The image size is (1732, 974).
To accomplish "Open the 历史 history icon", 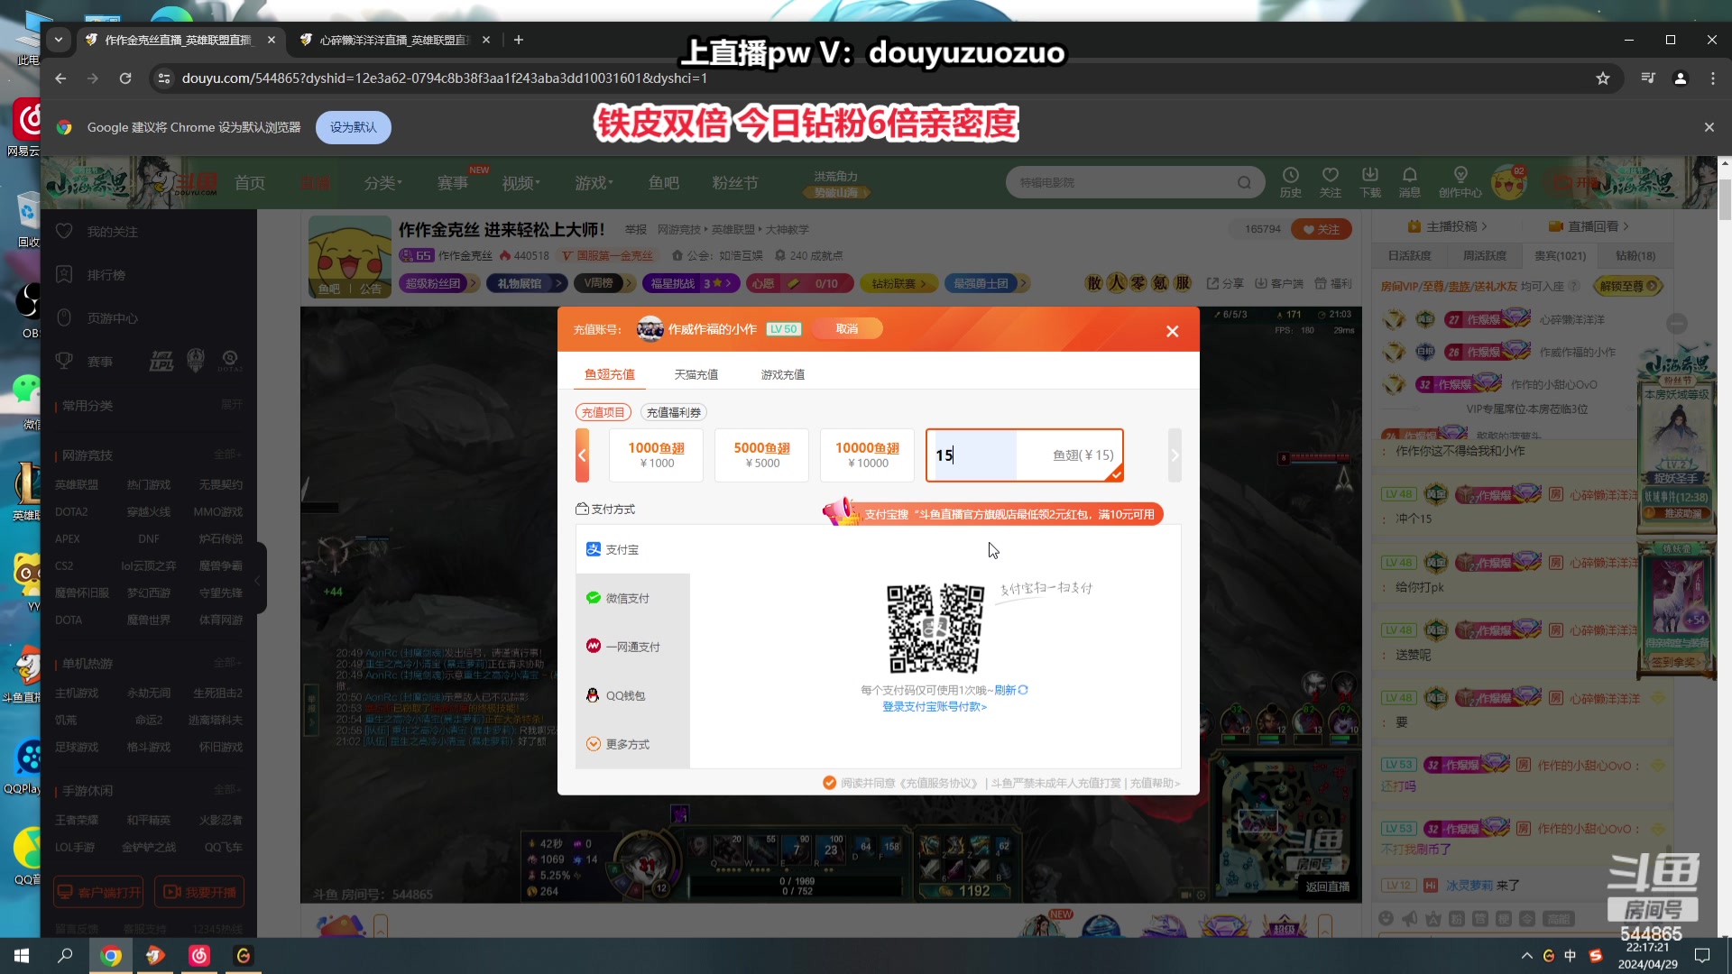I will [x=1291, y=181].
